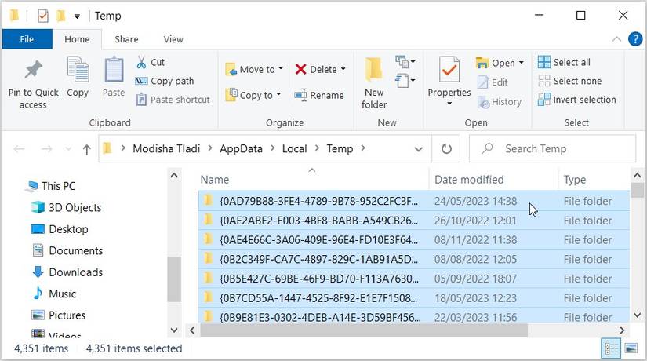The height and width of the screenshot is (361, 647).
Task: Click the Rename button
Action: pyautogui.click(x=319, y=96)
